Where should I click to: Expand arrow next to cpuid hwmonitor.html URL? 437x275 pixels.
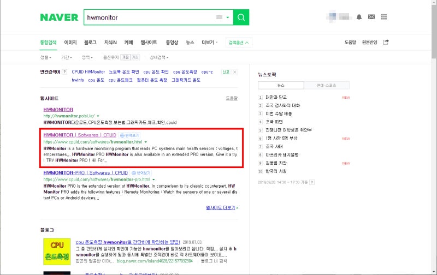pos(146,142)
